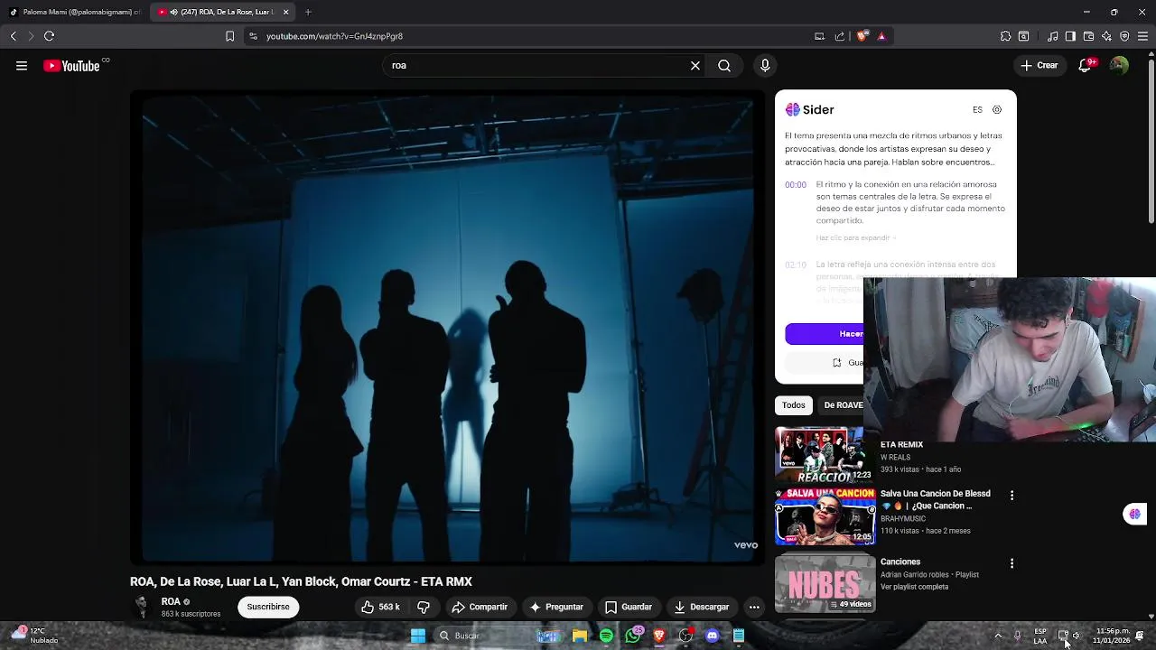Open the ETA REMIX reaction thumbnail

pos(825,454)
